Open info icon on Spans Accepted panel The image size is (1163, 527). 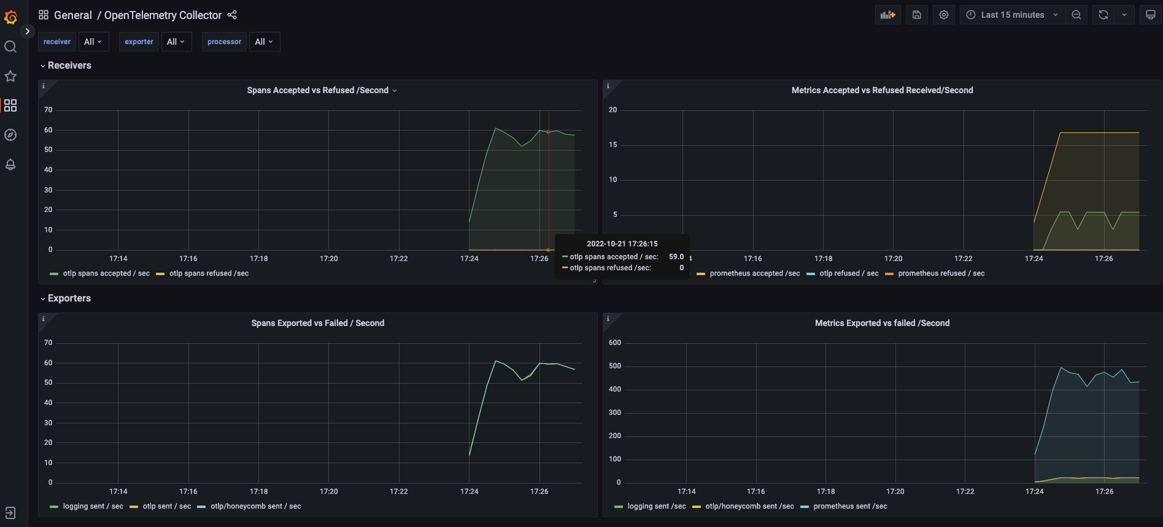click(x=44, y=86)
